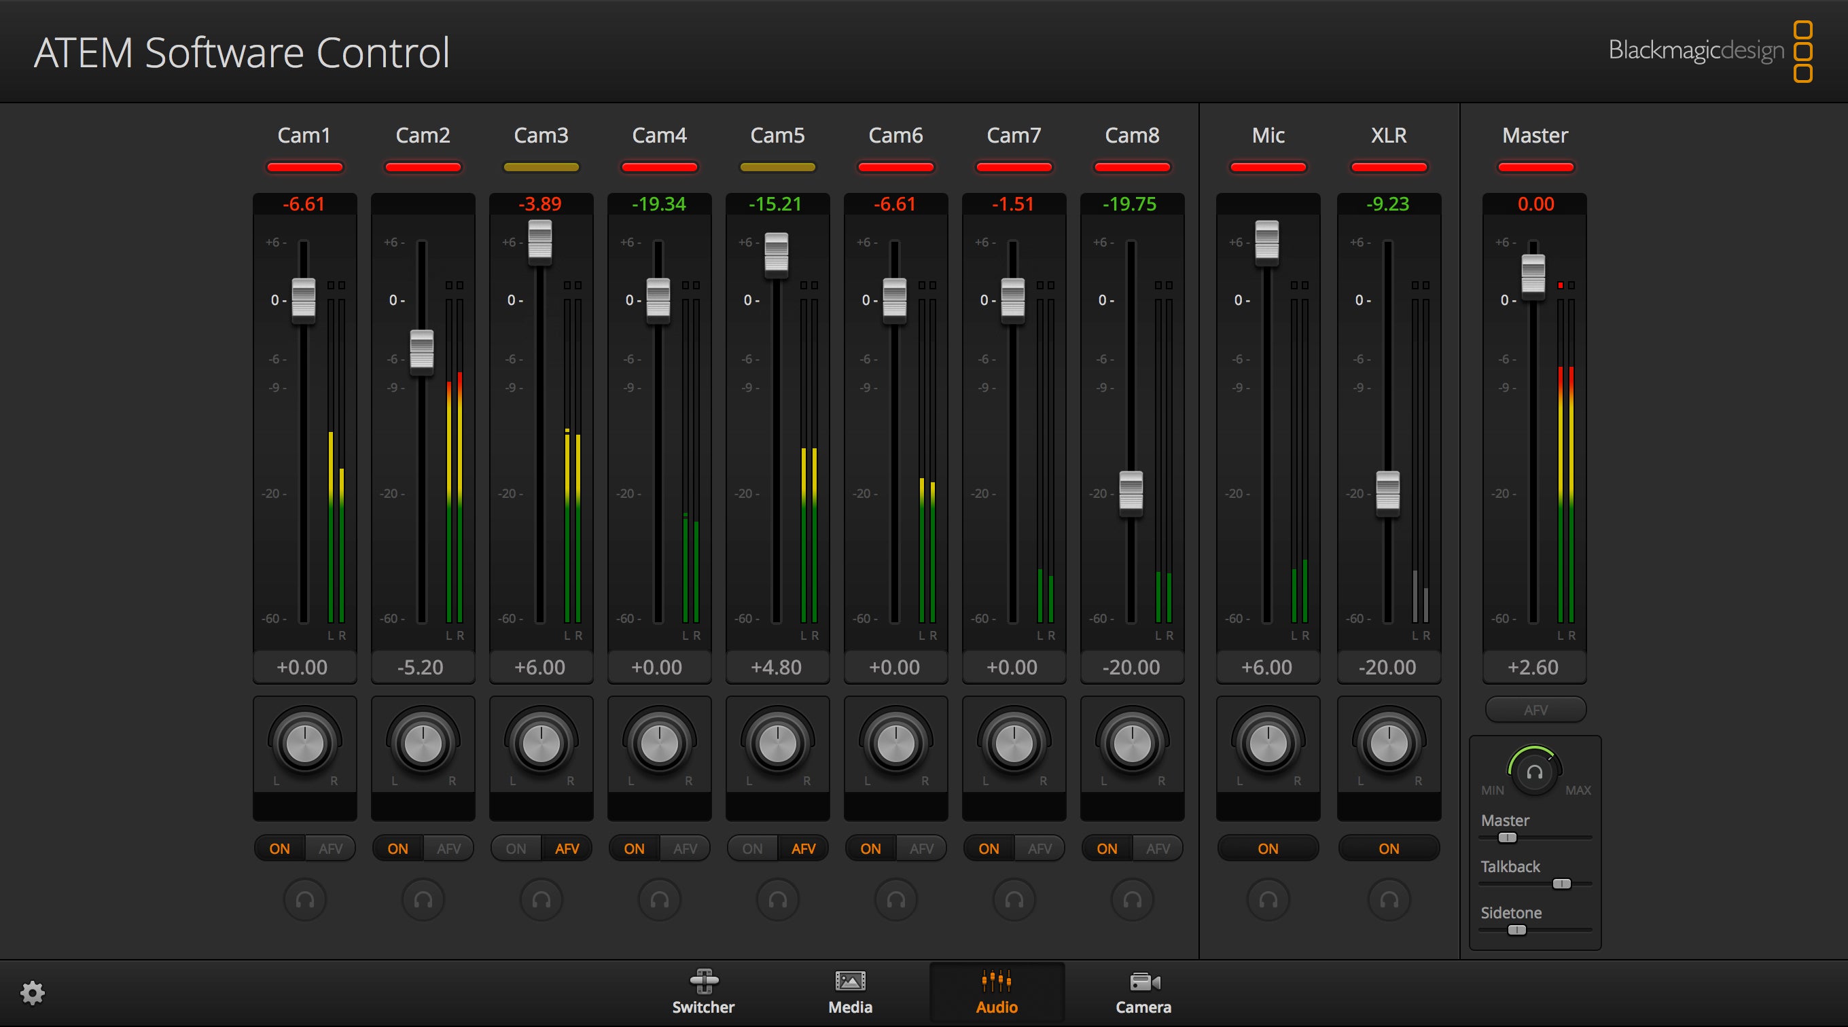The image size is (1848, 1027).
Task: Solo Cam5 with its headphone icon
Action: [x=778, y=899]
